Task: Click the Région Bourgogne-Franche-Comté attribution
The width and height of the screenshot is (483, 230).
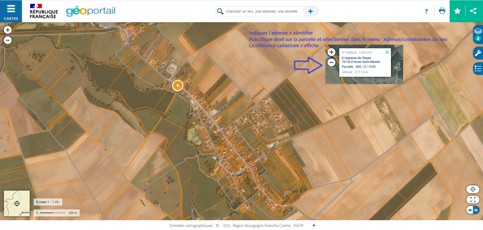Action: click(x=261, y=225)
